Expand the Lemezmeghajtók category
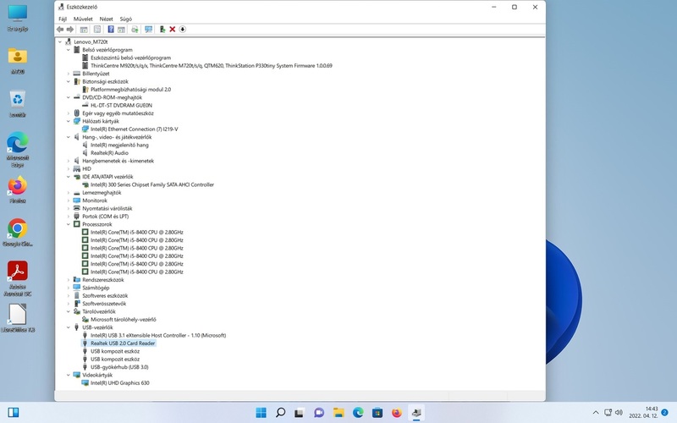The height and width of the screenshot is (423, 677). 69,193
